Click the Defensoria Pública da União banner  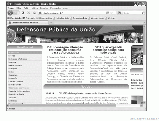[75, 34]
